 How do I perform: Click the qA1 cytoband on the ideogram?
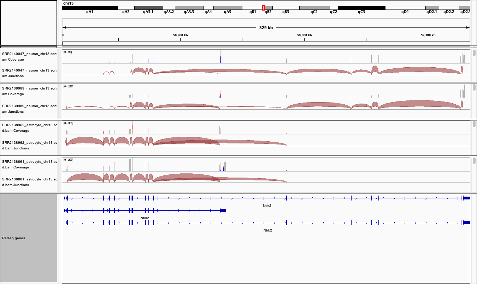(x=90, y=8)
